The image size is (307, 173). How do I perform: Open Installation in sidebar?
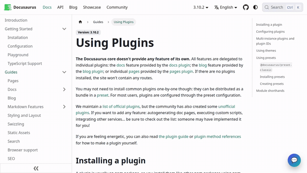18,37
